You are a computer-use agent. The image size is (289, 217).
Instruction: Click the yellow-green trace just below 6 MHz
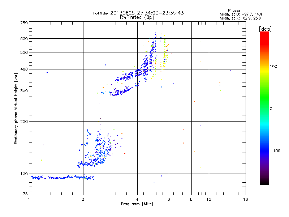[x=164, y=54]
